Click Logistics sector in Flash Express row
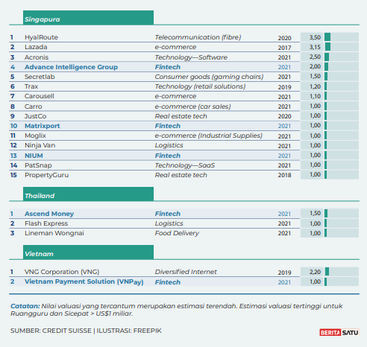 coord(169,223)
